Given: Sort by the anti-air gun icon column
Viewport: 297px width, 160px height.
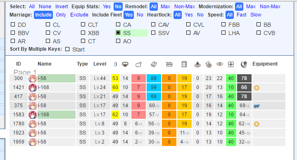Looking at the screenshot, I should click(169, 64).
